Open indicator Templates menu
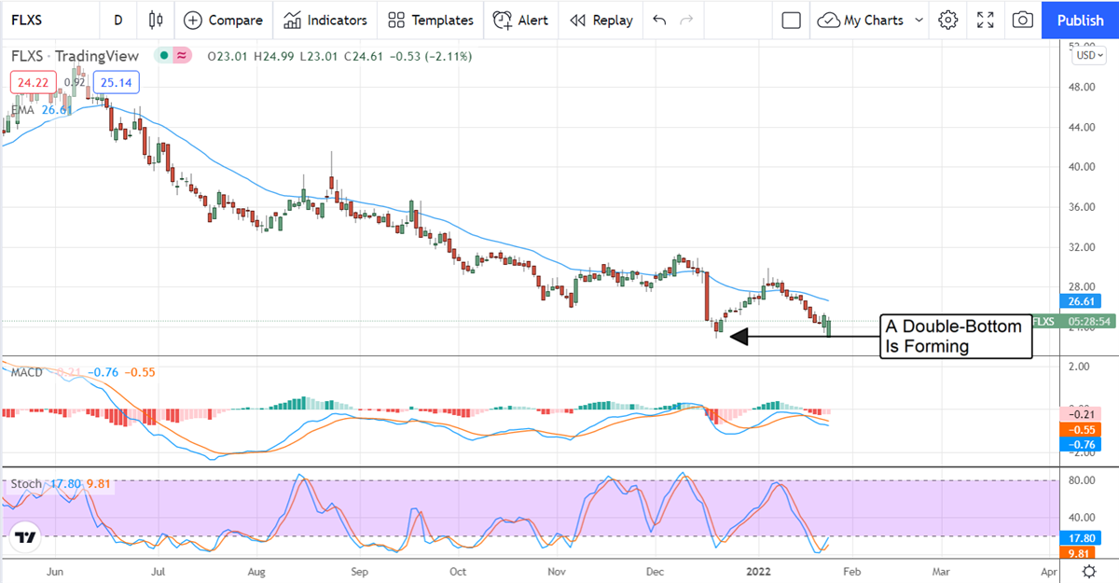This screenshot has width=1119, height=583. 431,20
